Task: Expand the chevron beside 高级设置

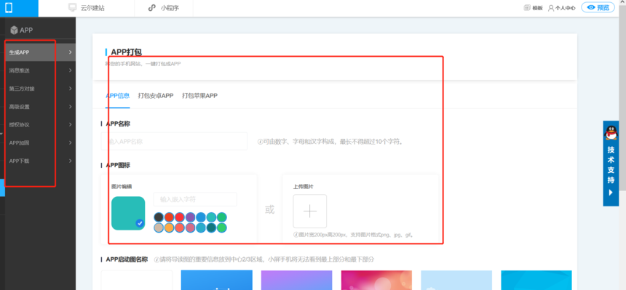Action: coord(71,107)
